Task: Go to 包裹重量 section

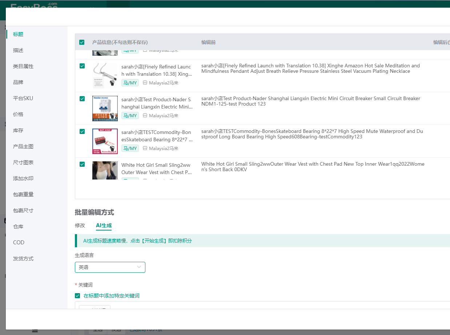Action: point(23,194)
